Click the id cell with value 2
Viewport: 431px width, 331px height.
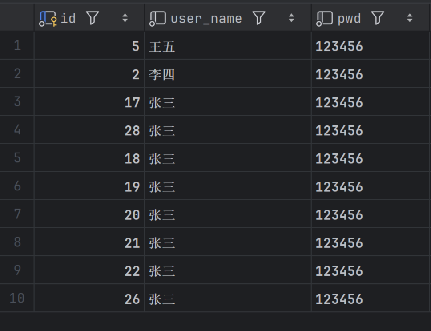point(89,74)
